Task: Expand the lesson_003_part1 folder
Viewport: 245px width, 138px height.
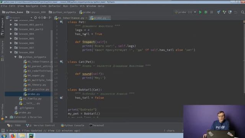Action: click(11, 25)
